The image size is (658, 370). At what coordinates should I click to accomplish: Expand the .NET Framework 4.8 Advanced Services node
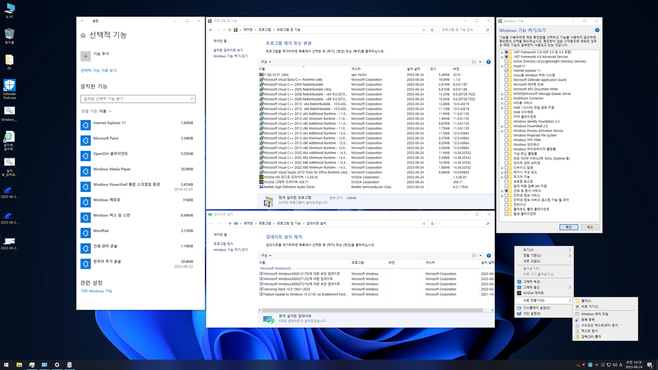pos(502,57)
